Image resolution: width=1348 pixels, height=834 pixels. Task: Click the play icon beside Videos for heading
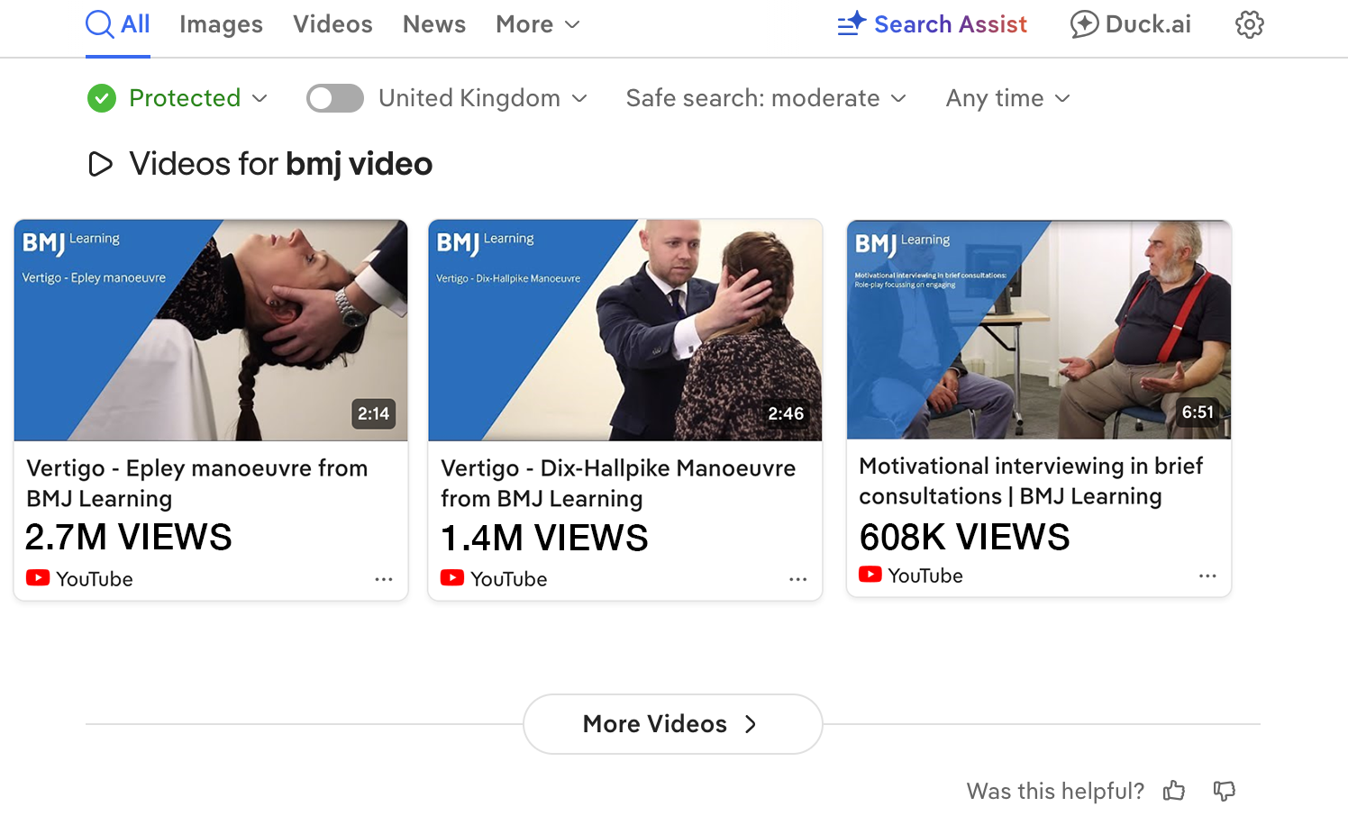pos(101,164)
